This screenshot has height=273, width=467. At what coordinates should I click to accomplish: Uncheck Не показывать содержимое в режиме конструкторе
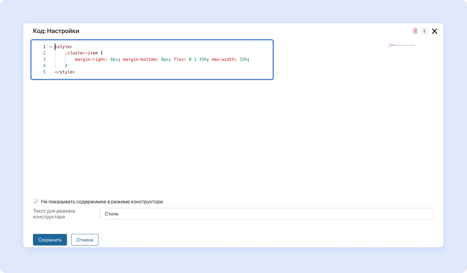pos(36,202)
